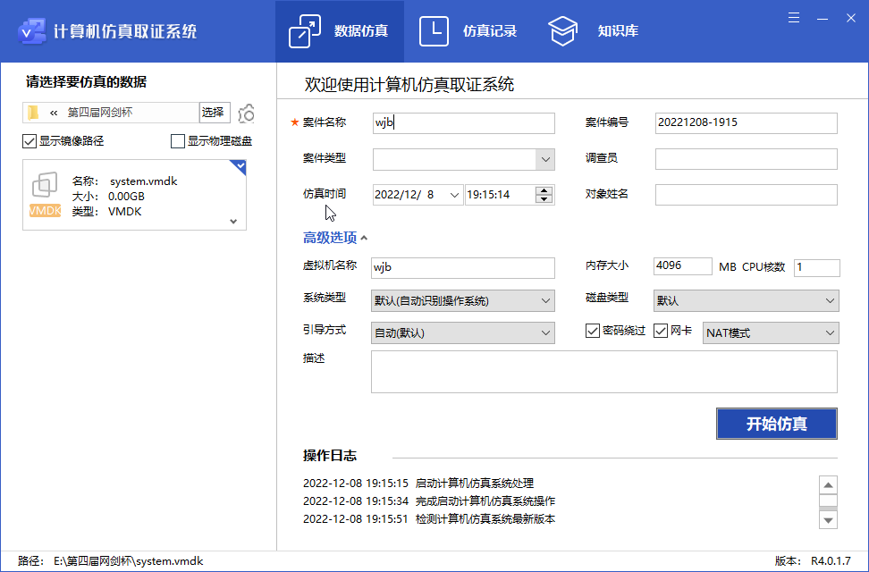Click the 描述 text area
Screen dimensions: 869x572
coord(604,372)
